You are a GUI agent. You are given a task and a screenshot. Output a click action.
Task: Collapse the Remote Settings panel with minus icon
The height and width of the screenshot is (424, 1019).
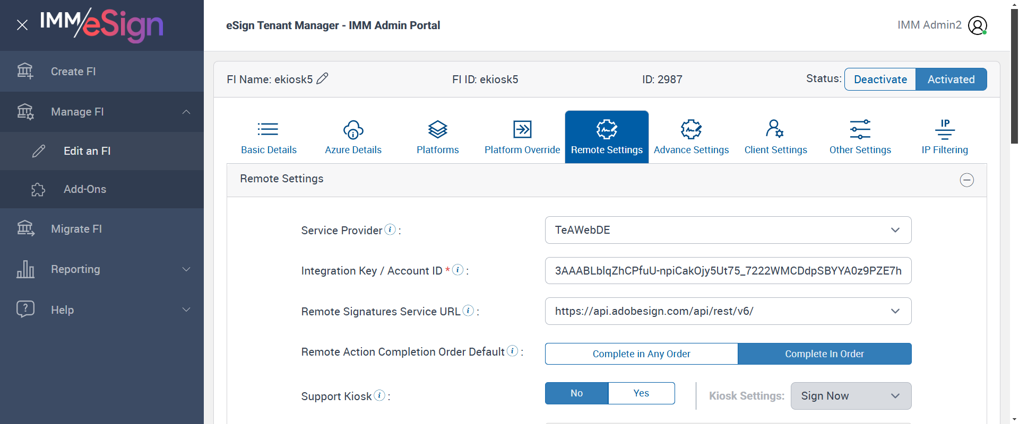click(966, 180)
